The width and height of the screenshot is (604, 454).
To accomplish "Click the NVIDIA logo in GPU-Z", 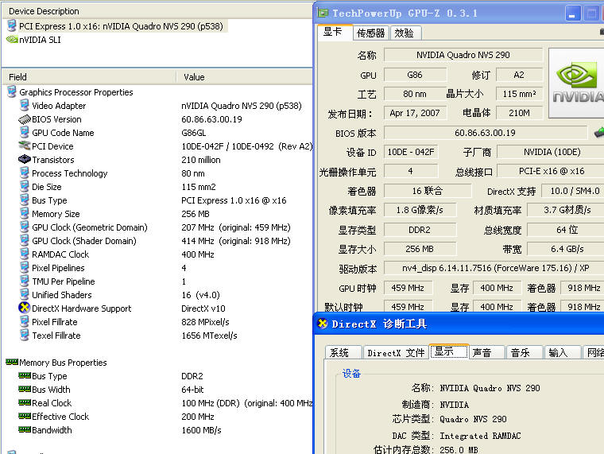I will click(x=576, y=83).
